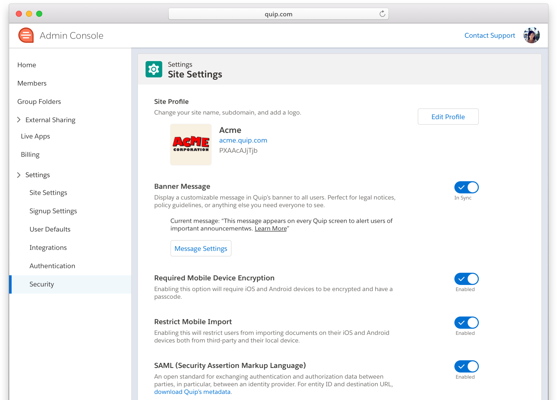Click the Site Profile heading
Viewport: 557px width, 400px height.
click(171, 101)
